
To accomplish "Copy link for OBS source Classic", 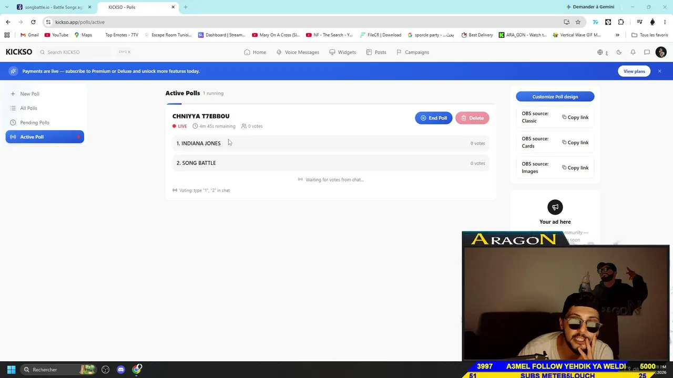I will tap(575, 117).
